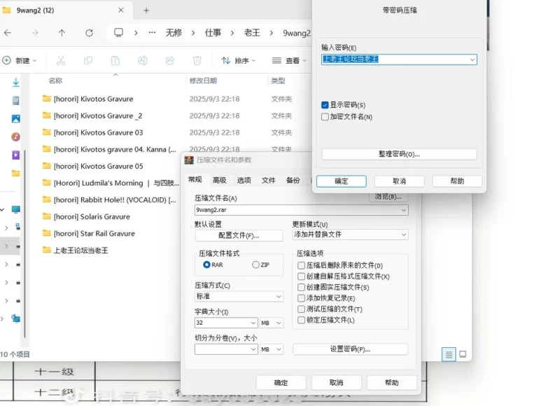Click 确定 in the password dialog
Image resolution: width=560 pixels, height=406 pixels.
click(x=342, y=181)
